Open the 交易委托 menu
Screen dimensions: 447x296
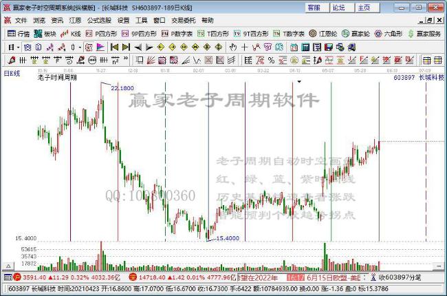pos(183,21)
